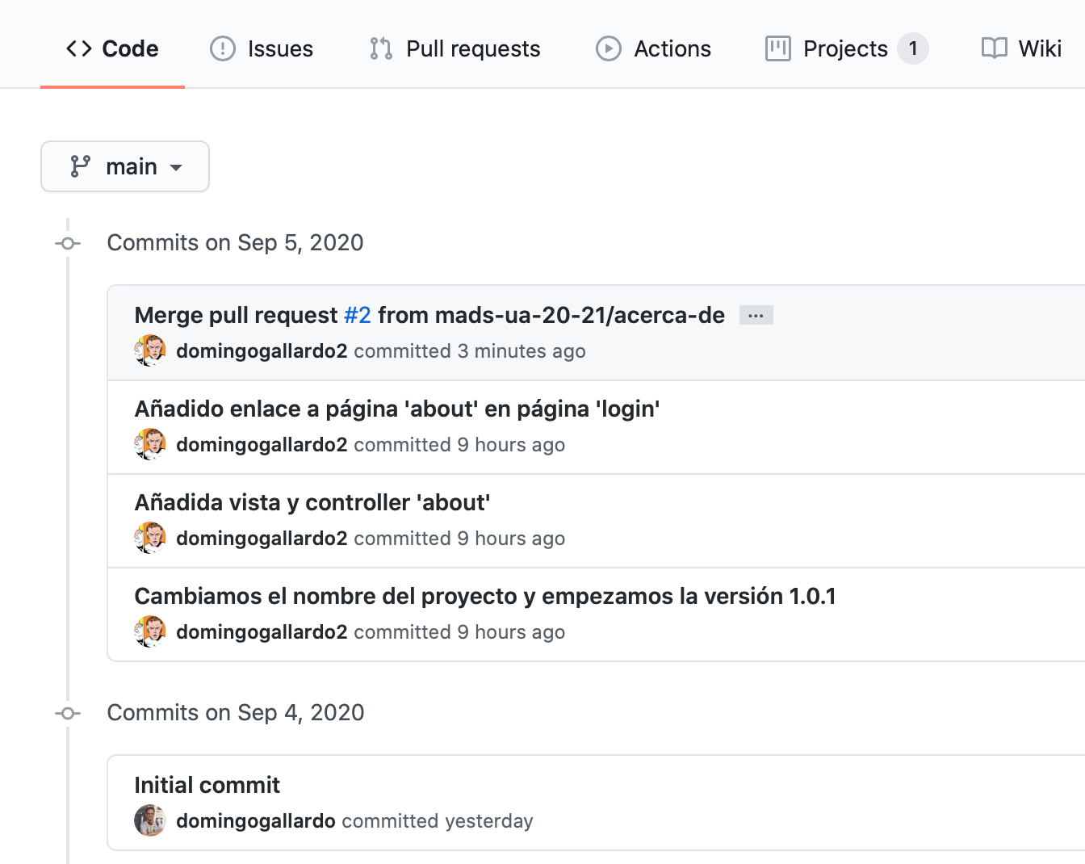This screenshot has height=864, width=1085.
Task: Click the git branch icon in main button
Action: [80, 166]
